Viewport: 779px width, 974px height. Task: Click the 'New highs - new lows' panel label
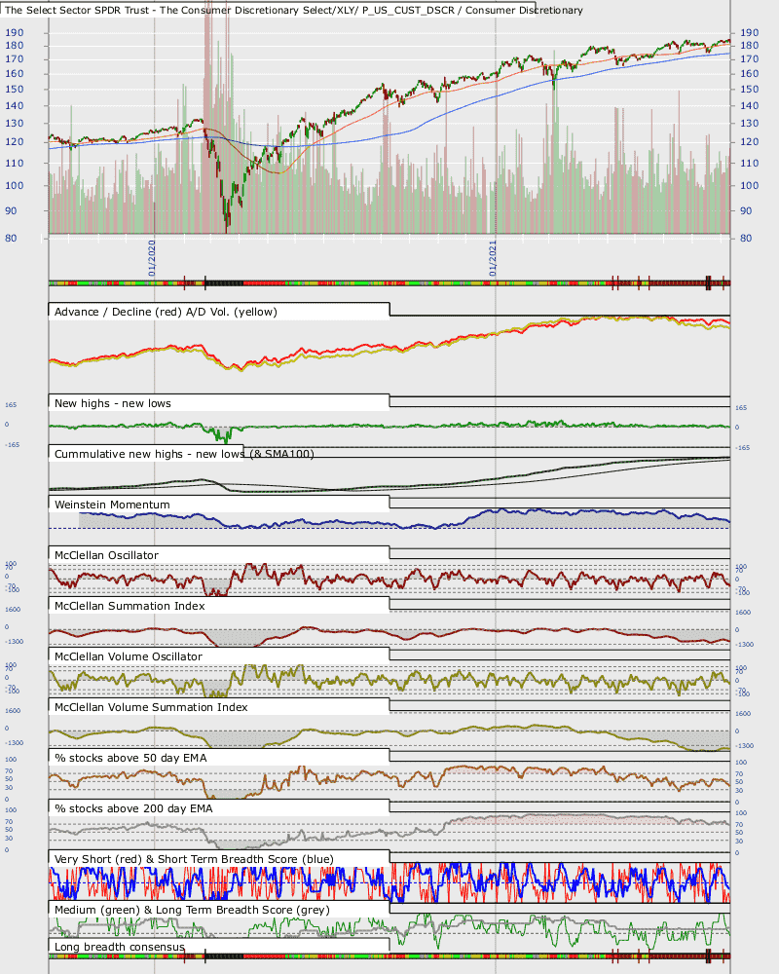click(112, 403)
